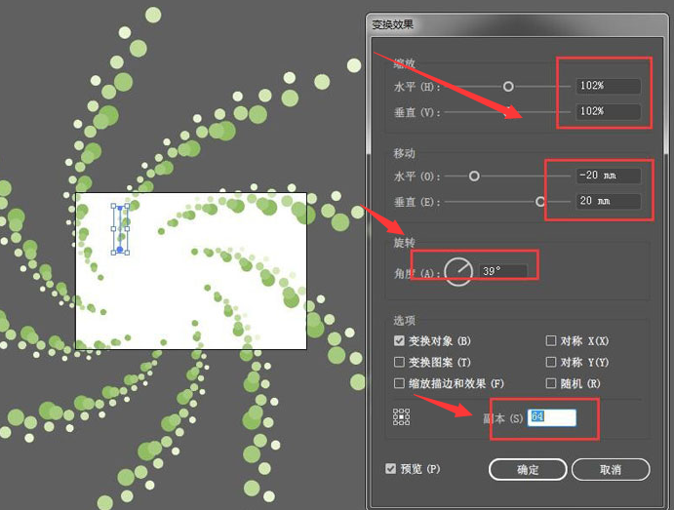Click the rotation angle dial
The height and width of the screenshot is (510, 674).
tap(458, 271)
